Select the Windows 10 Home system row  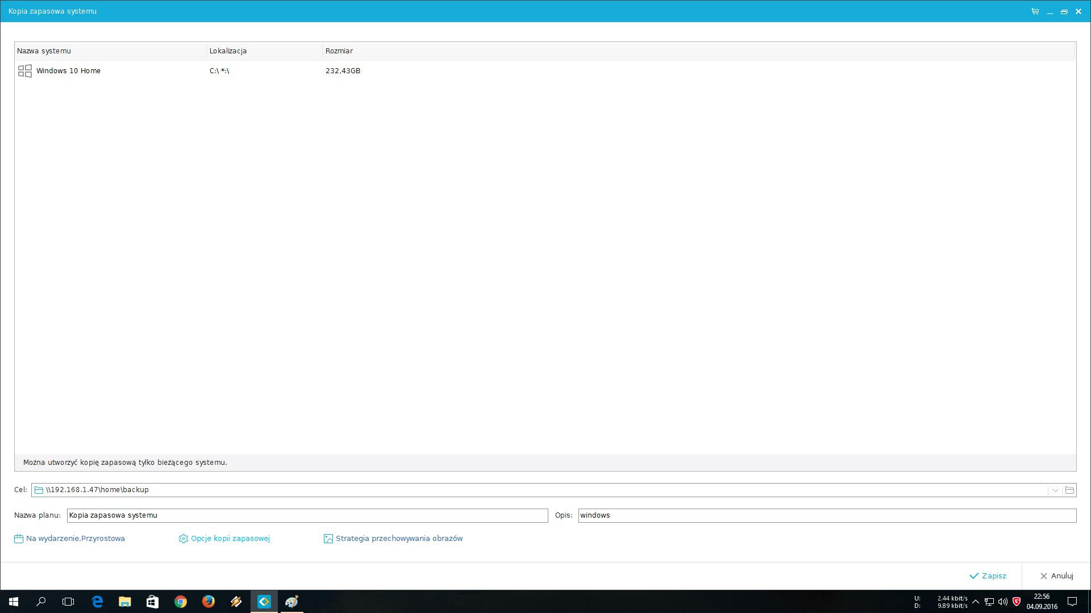point(68,71)
